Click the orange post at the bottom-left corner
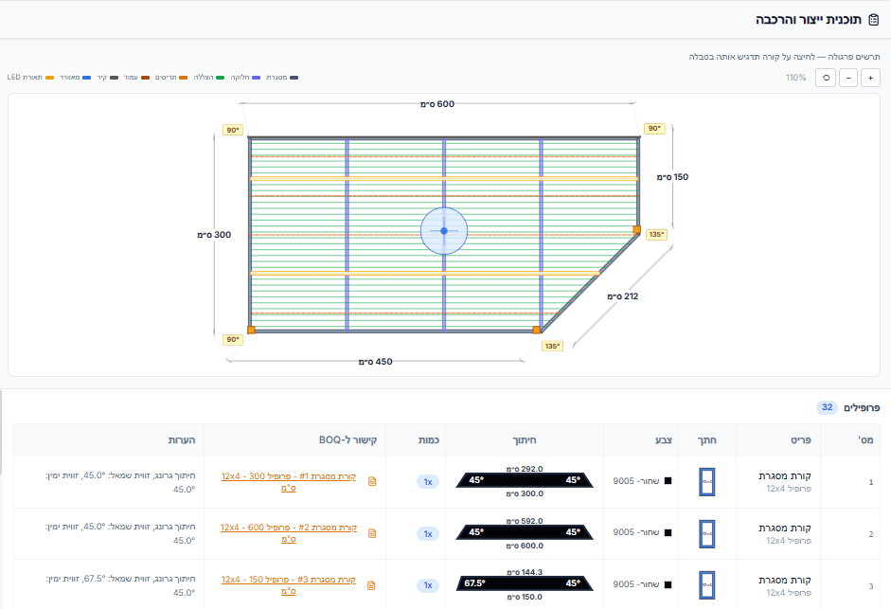 [251, 330]
